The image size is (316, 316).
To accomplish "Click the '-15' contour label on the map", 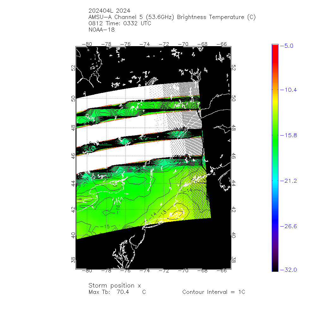I will [x=105, y=227].
